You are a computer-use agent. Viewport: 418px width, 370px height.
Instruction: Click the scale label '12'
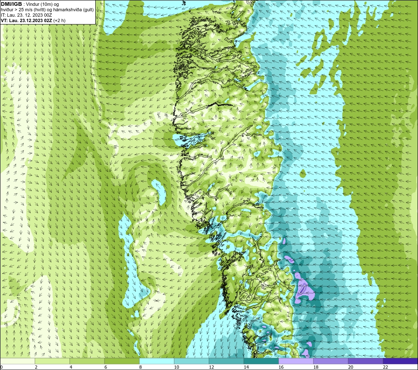pos(212,367)
